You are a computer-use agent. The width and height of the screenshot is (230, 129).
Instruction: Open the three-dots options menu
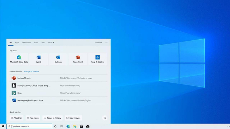pos(106,42)
